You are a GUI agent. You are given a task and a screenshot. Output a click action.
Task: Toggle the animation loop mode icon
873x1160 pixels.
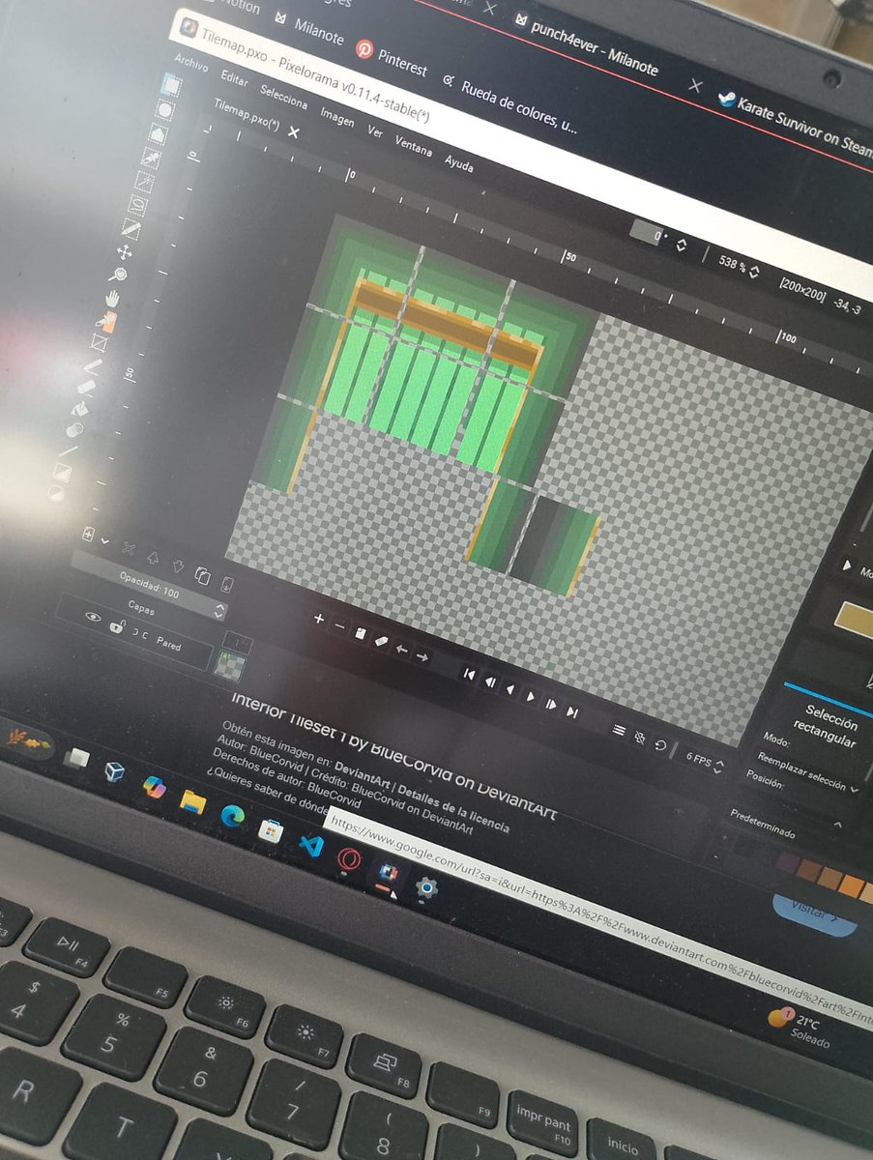(x=660, y=745)
